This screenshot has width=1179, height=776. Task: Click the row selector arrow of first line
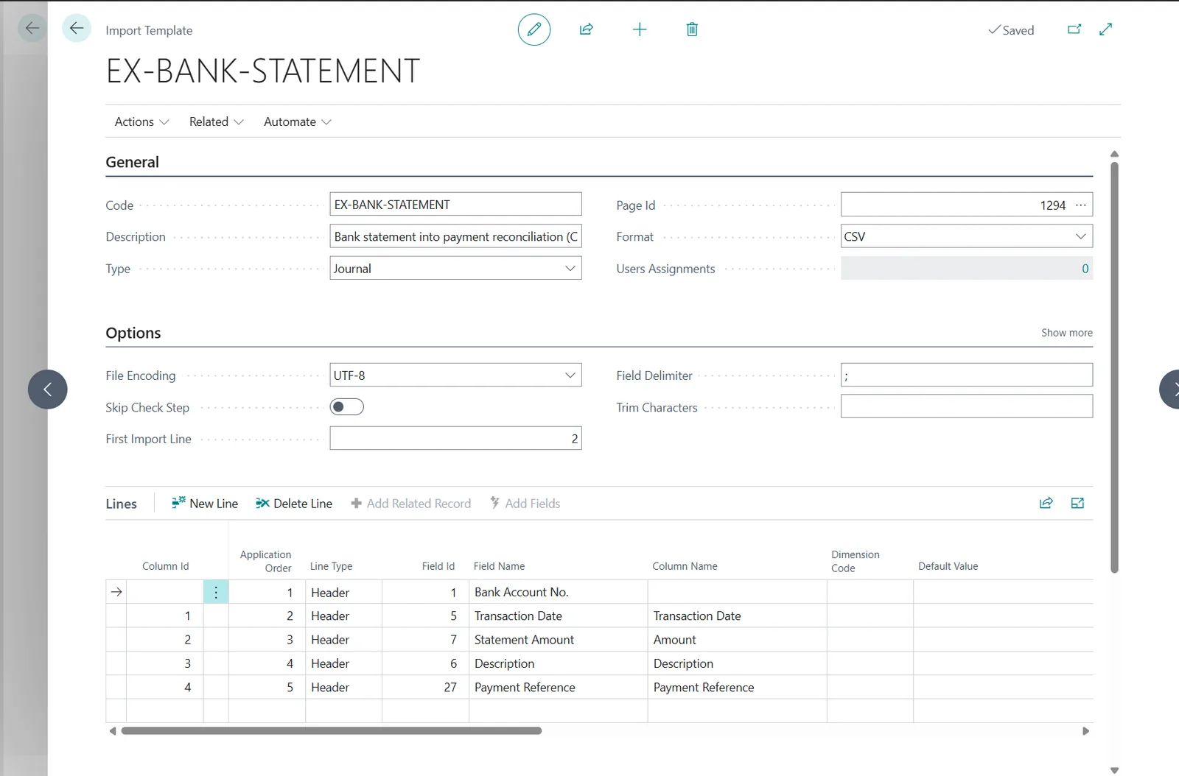coord(116,592)
